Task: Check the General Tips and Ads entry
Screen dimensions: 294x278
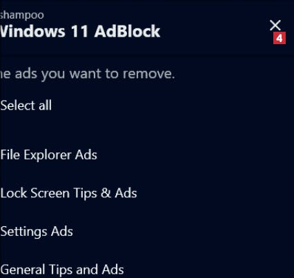Action: pos(62,270)
